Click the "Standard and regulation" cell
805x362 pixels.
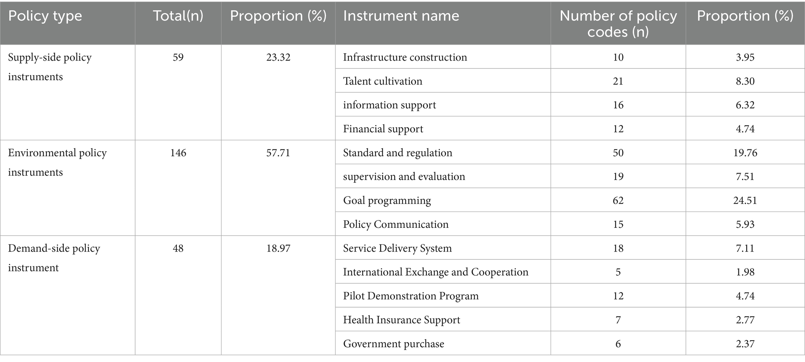398,153
